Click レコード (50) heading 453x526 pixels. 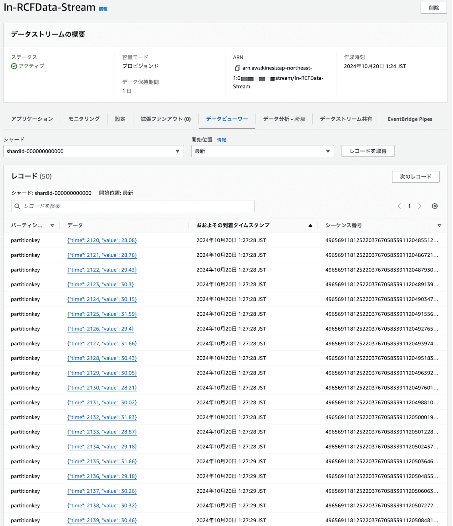32,176
